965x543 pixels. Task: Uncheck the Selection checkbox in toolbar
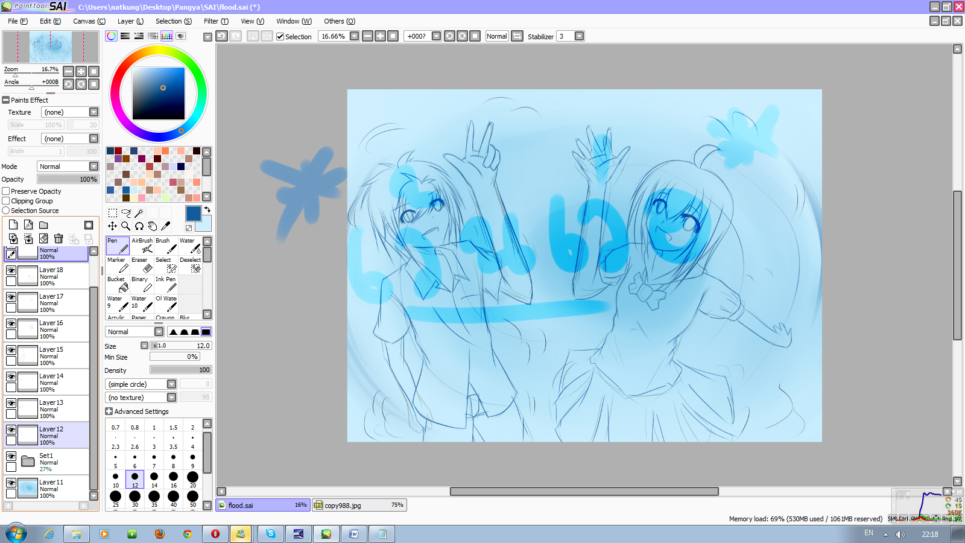pos(280,36)
